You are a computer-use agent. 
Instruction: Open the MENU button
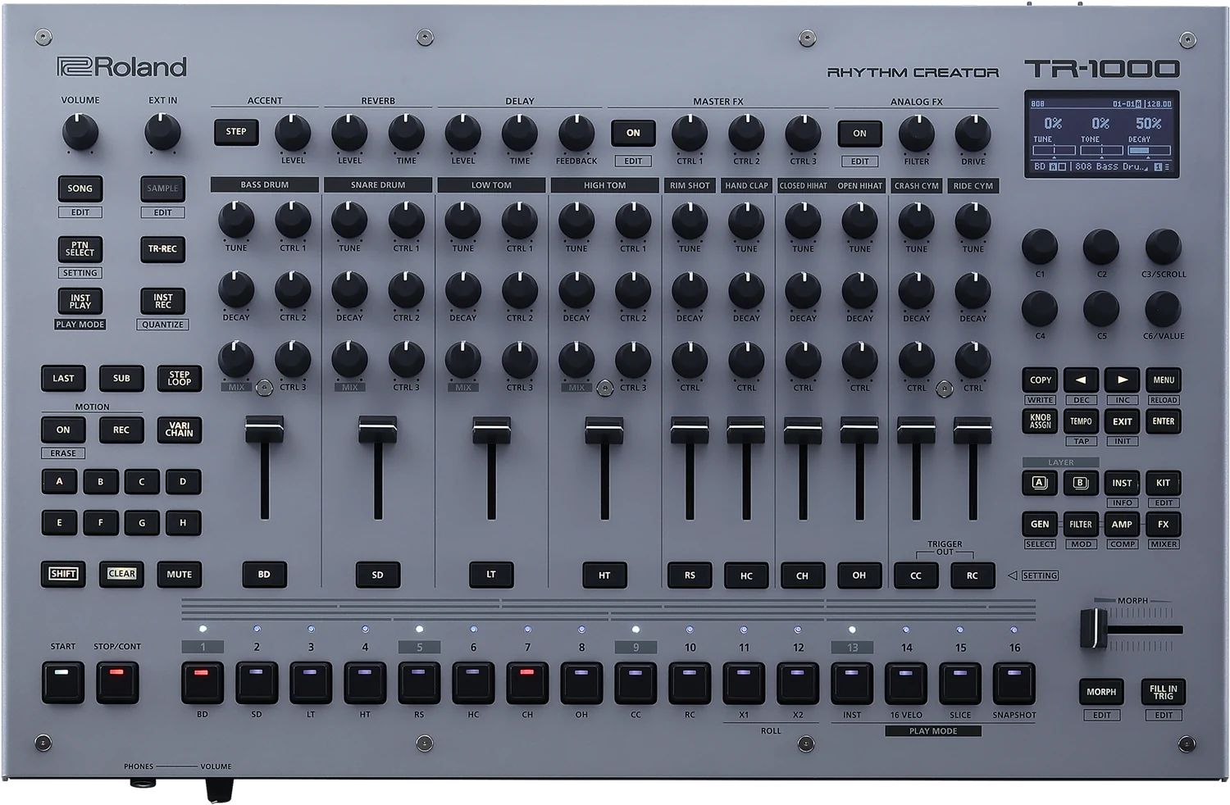[1163, 380]
